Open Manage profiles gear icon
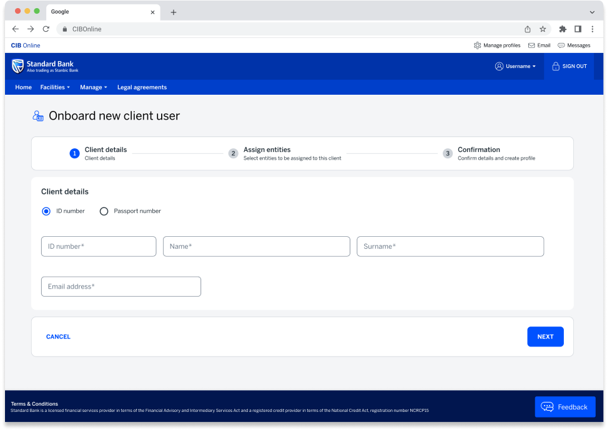This screenshot has width=607, height=430. pyautogui.click(x=478, y=45)
